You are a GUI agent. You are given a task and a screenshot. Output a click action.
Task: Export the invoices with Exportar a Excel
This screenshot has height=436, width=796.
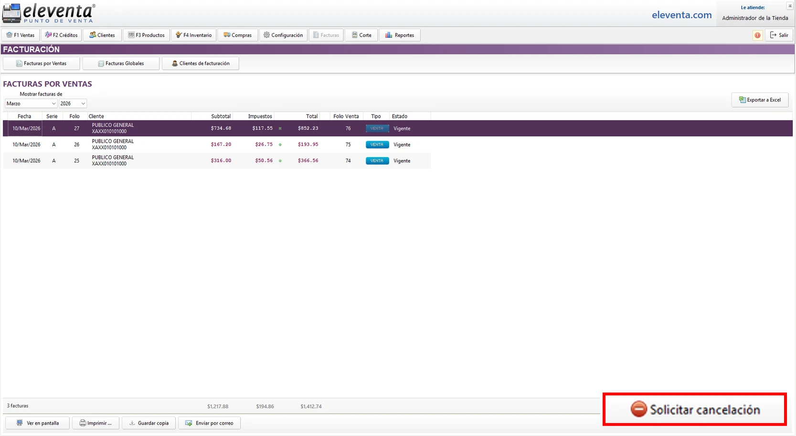point(760,100)
